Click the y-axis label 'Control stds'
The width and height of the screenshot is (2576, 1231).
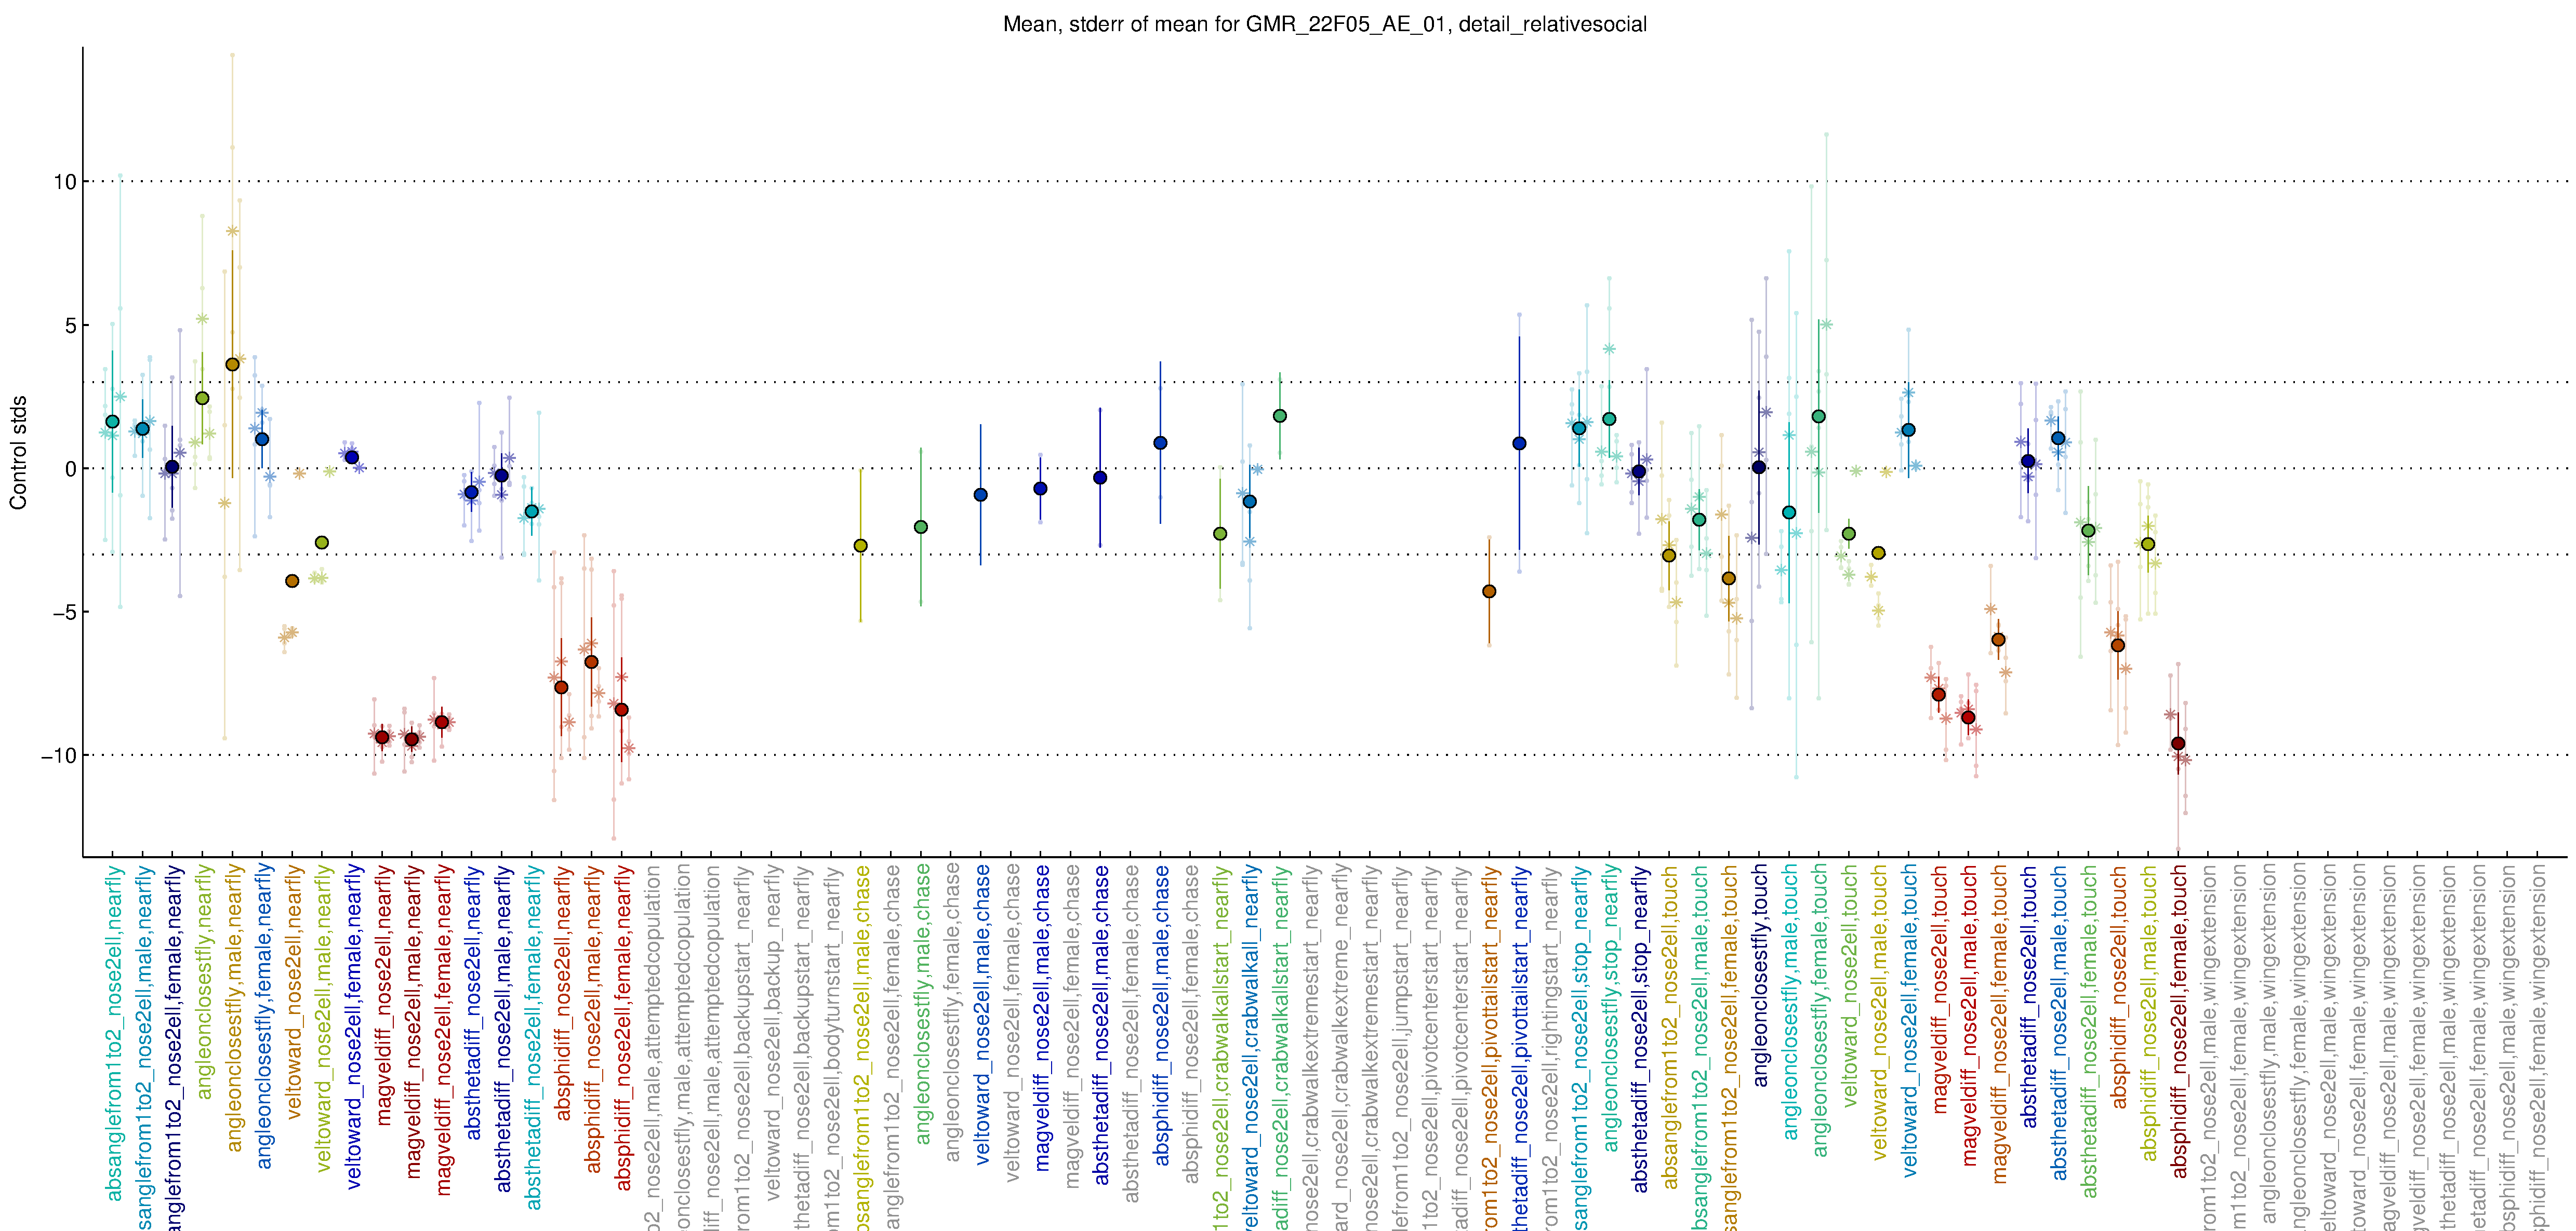point(18,453)
